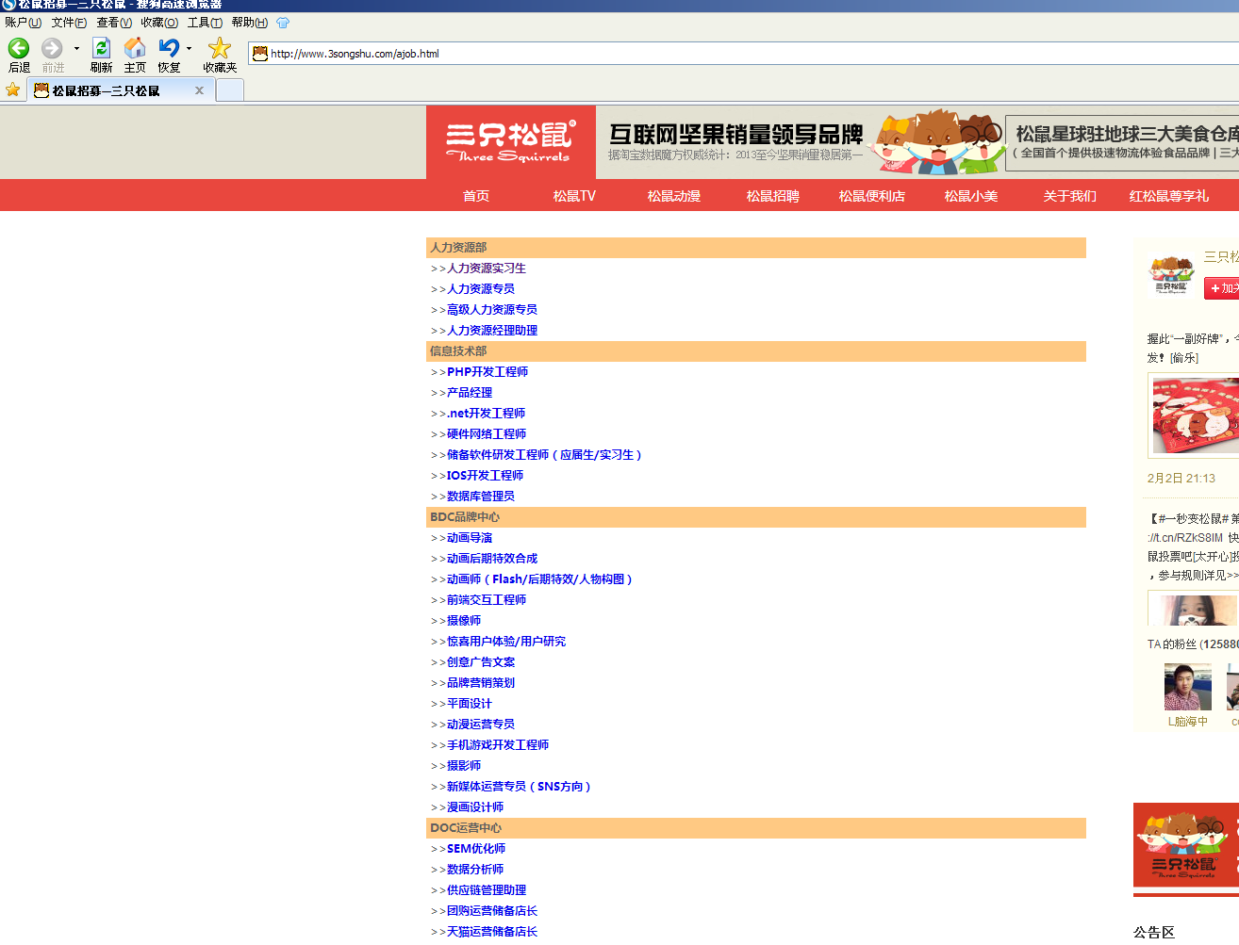This screenshot has height=945, width=1239.
Task: Open 松鼠TV navigation link
Action: coord(574,196)
